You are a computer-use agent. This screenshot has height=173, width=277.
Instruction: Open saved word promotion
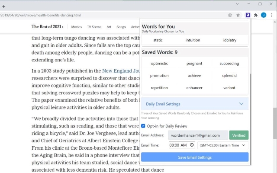point(159,76)
